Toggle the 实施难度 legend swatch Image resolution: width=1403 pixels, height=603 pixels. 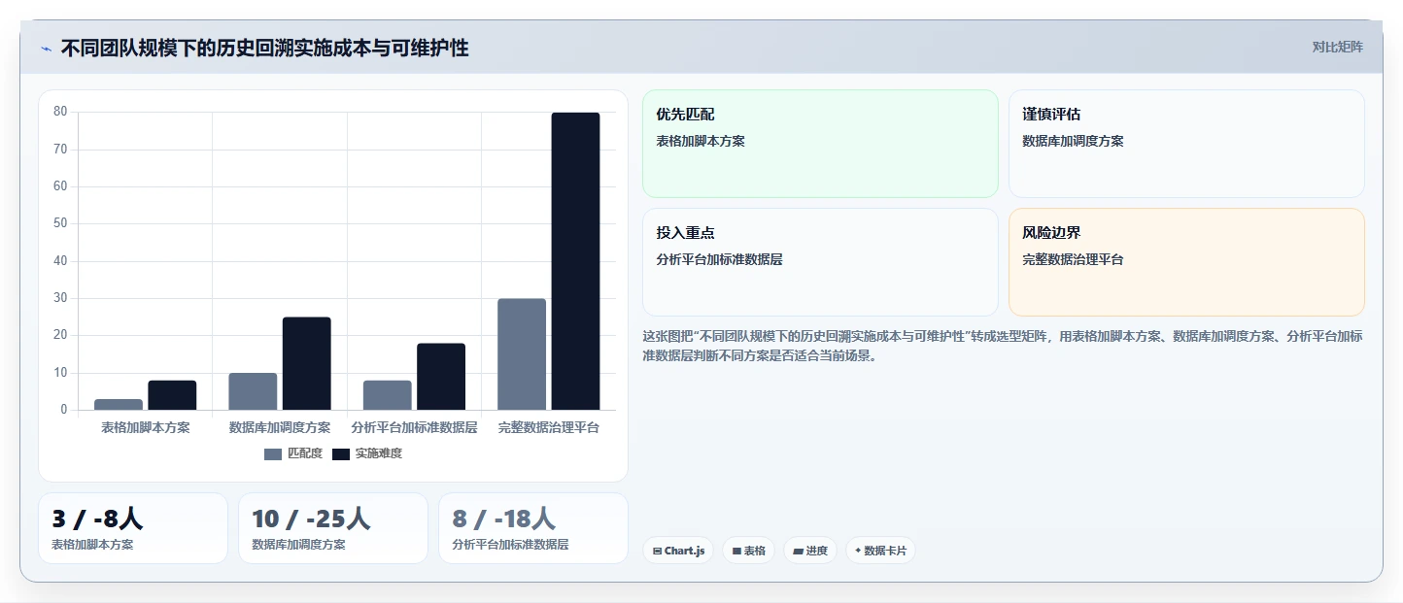tap(341, 453)
